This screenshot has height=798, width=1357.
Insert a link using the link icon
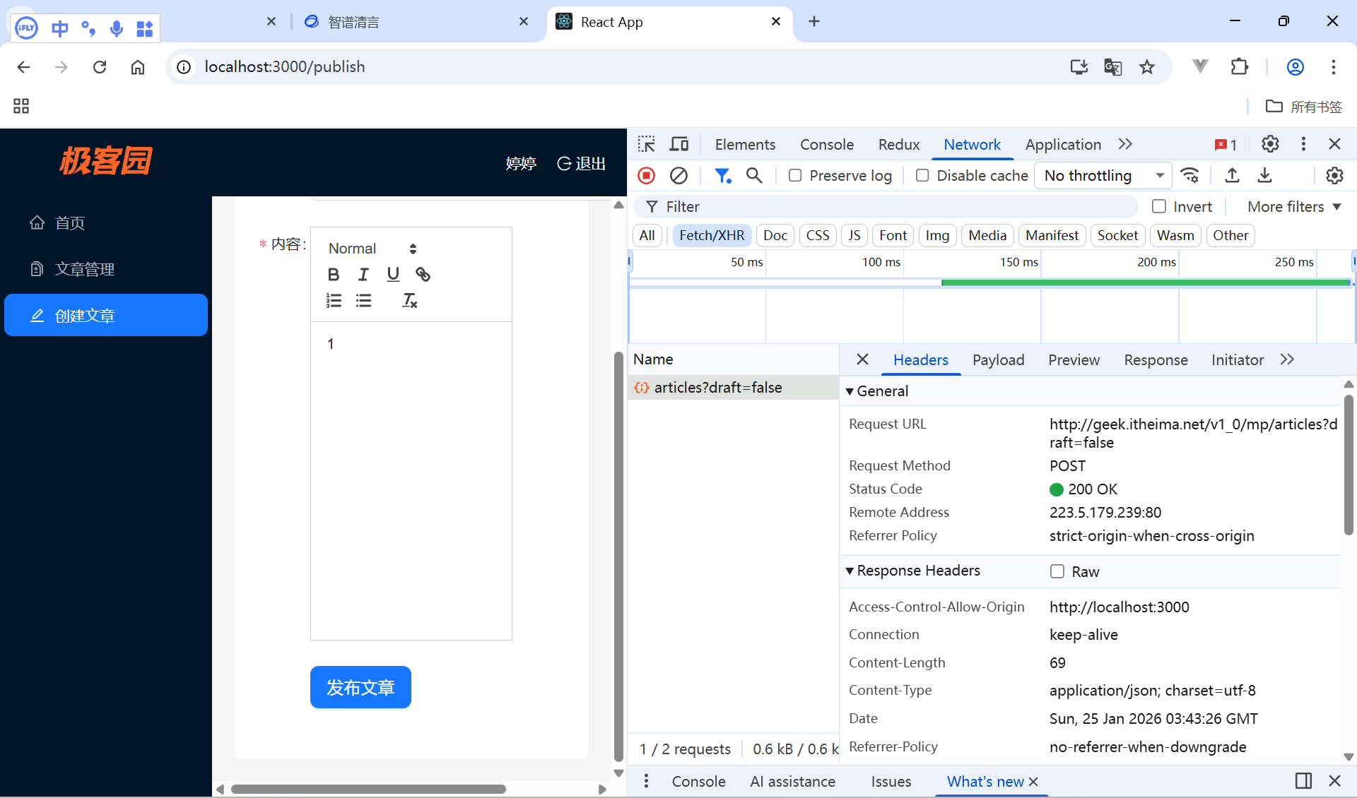pos(423,275)
